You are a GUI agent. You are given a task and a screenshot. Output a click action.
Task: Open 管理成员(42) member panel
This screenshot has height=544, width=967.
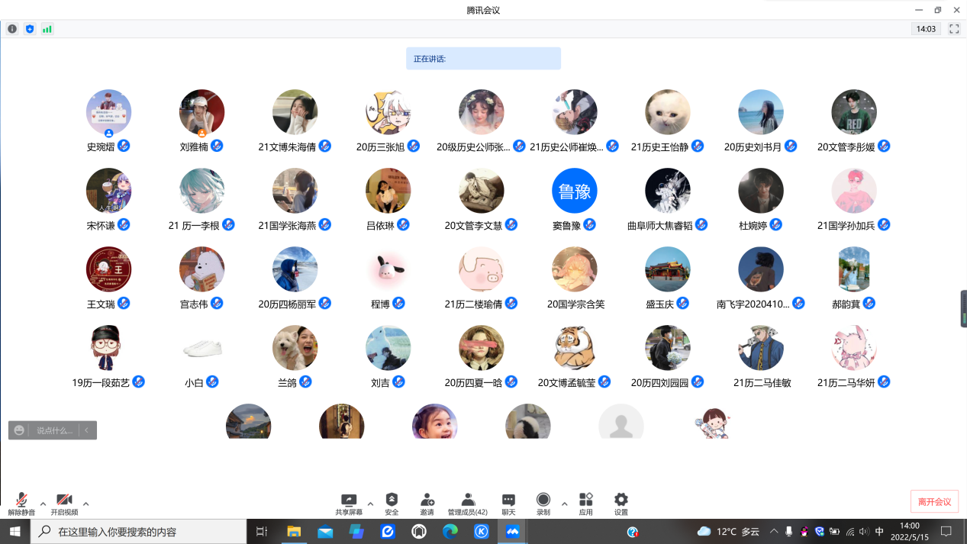[x=467, y=504]
